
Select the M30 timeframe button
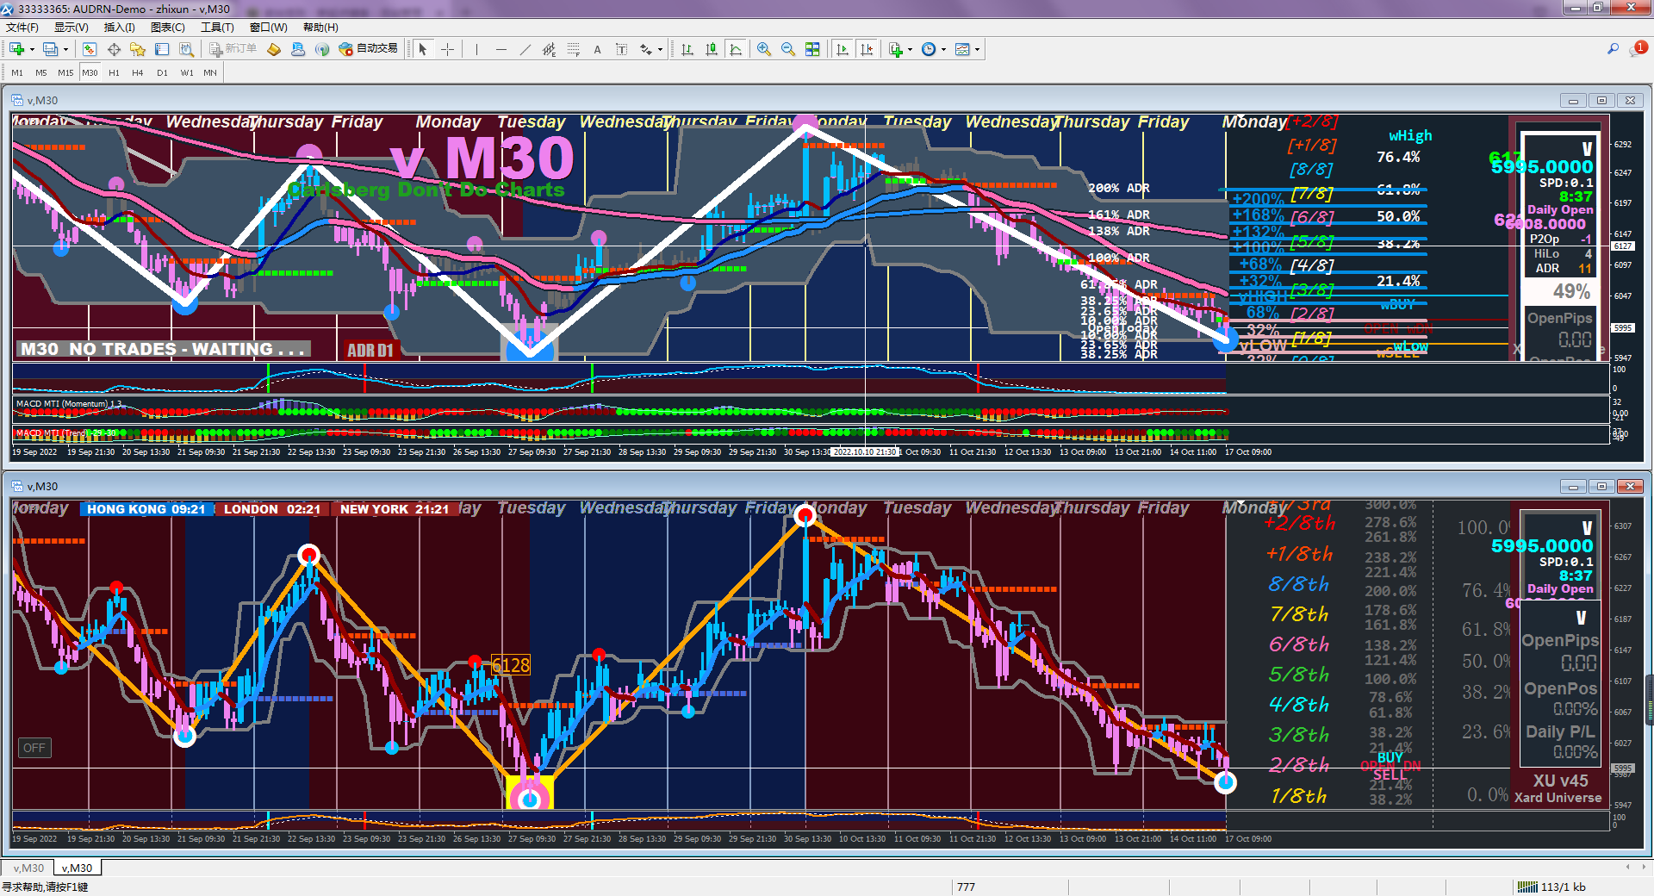pos(90,72)
